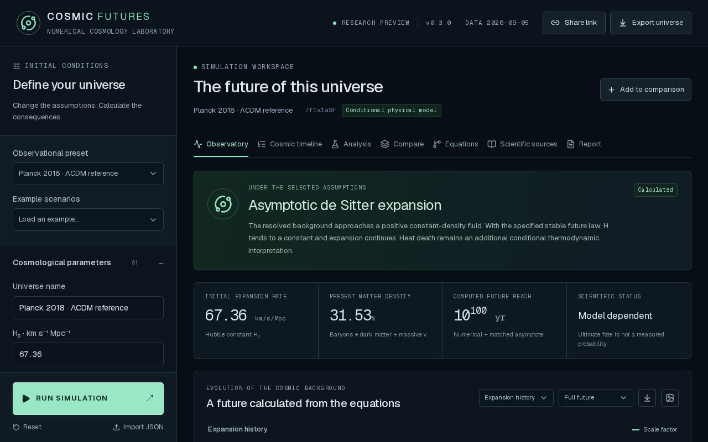Go to the Analysis tab
This screenshot has width=708, height=442.
coord(351,144)
